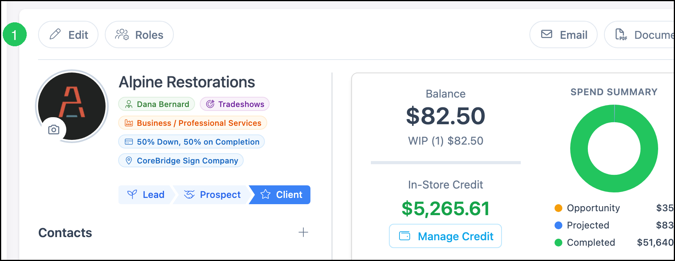Click the PDF document icon
This screenshot has height=261, width=675.
tap(621, 34)
